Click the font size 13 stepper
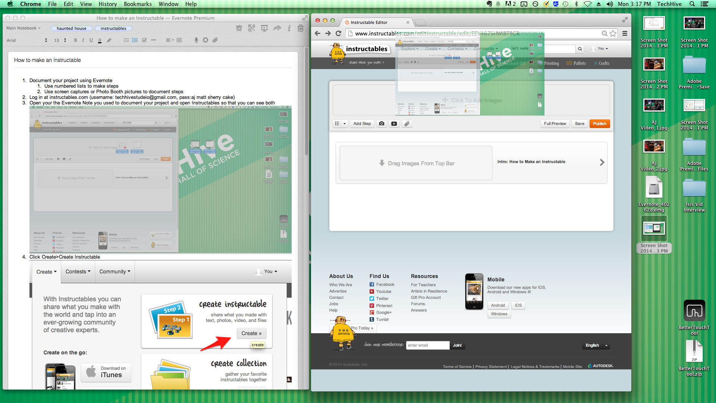 pos(65,40)
